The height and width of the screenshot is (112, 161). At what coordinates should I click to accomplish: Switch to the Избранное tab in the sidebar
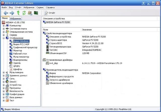click(16, 19)
